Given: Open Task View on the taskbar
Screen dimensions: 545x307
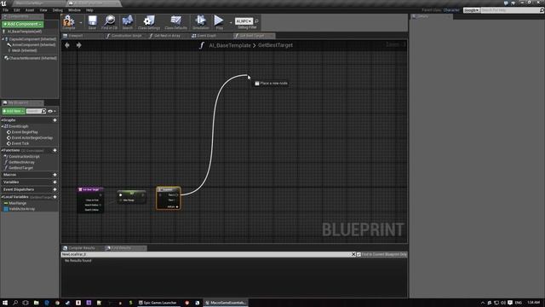Looking at the screenshot, I should (26, 303).
